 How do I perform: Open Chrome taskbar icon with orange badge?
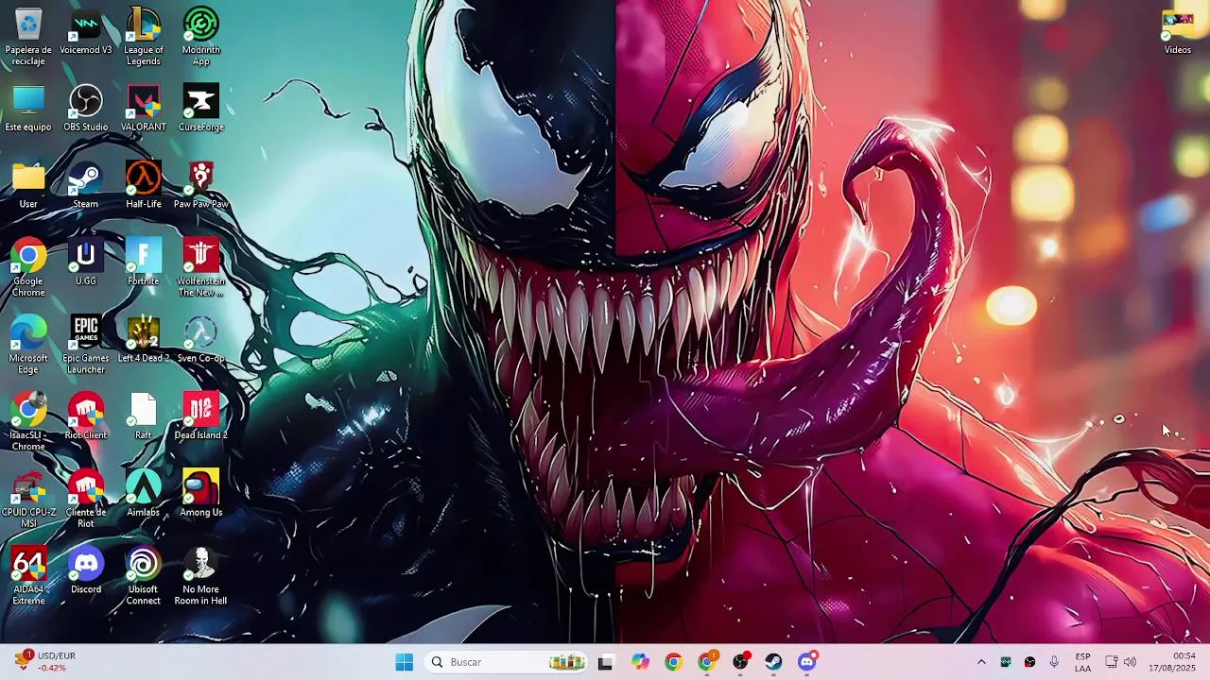pyautogui.click(x=707, y=662)
